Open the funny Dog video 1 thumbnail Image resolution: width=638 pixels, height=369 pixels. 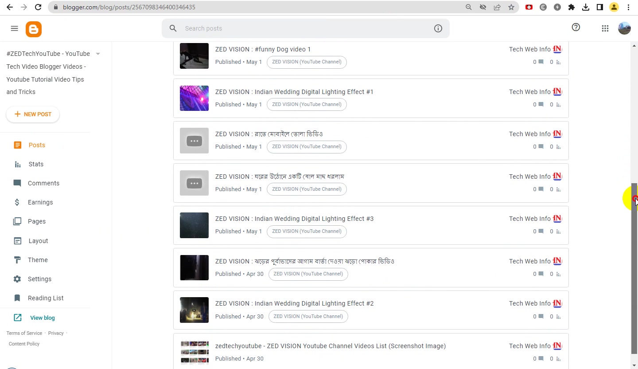[194, 55]
